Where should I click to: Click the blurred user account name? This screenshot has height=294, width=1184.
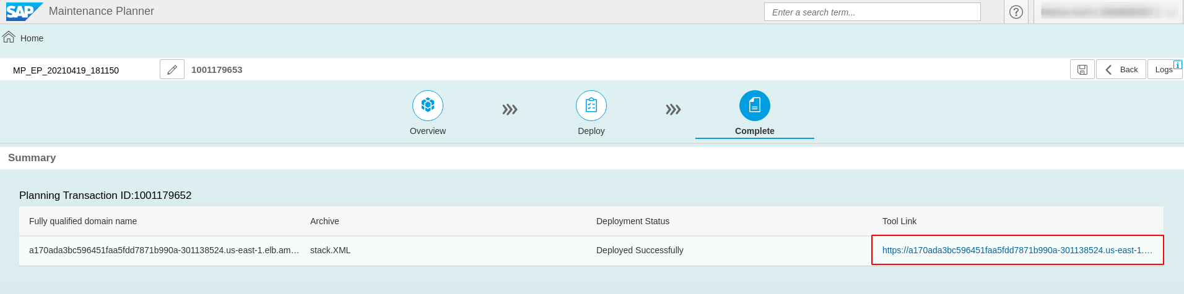[x=1108, y=12]
